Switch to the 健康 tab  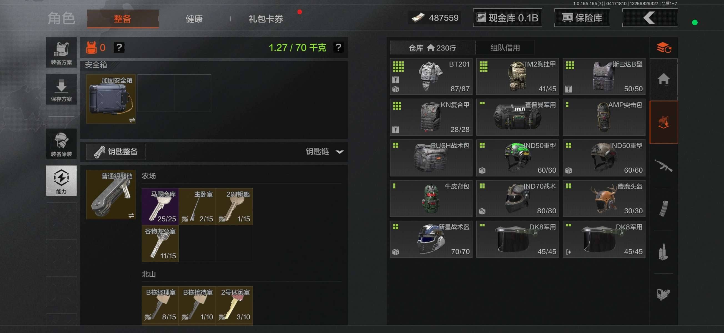point(194,19)
